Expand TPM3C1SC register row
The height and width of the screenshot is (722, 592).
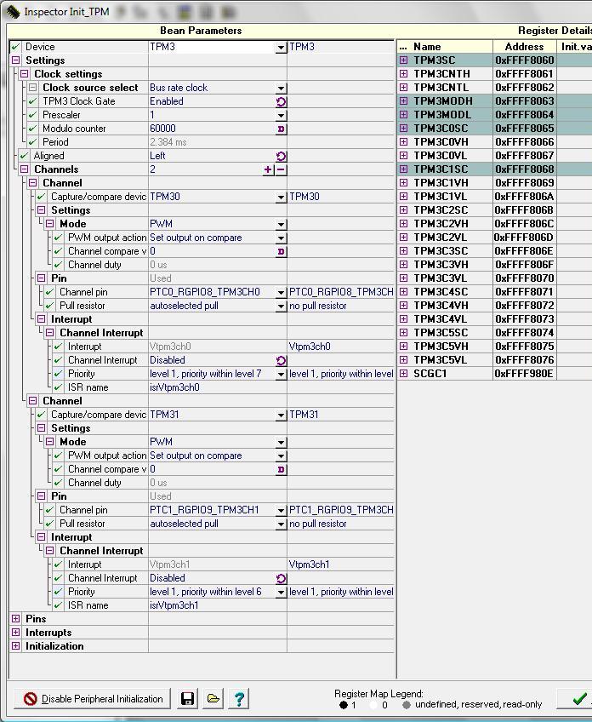403,169
